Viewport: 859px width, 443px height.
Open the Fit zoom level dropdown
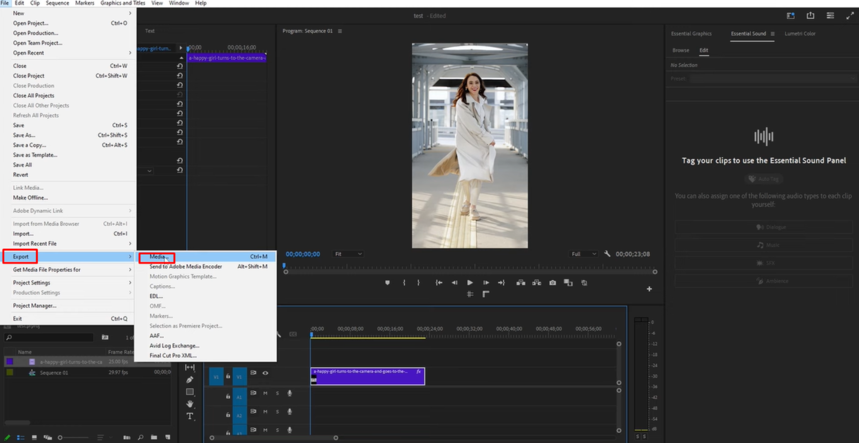coord(347,254)
